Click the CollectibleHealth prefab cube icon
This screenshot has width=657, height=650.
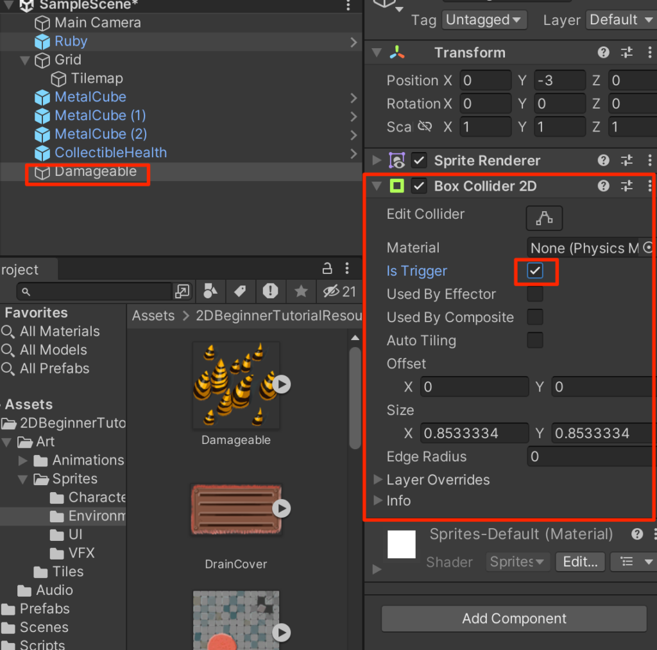[x=42, y=153]
